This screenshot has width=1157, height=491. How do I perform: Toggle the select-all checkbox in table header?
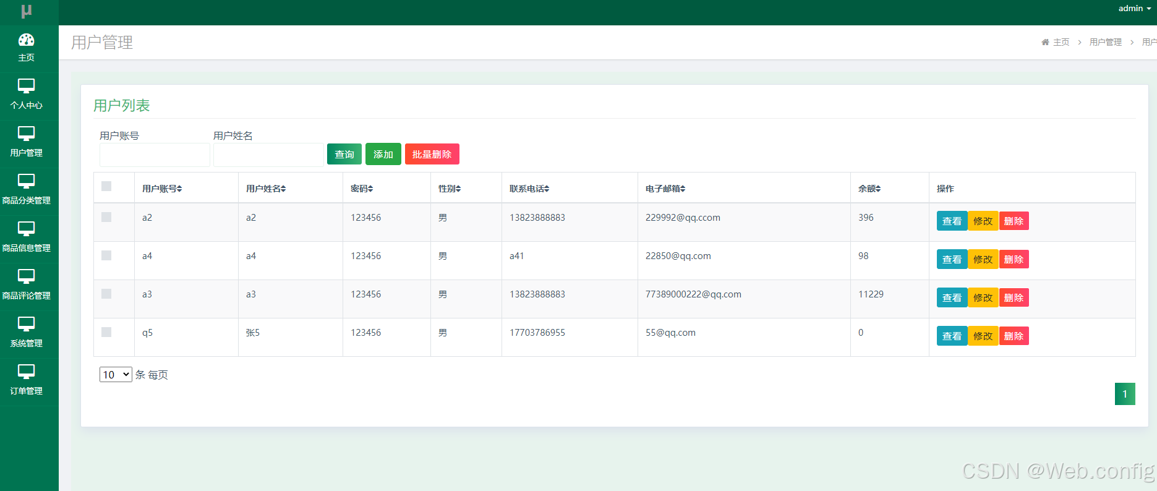(106, 186)
